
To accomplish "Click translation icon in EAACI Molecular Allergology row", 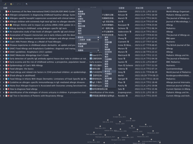I will (91, 55).
